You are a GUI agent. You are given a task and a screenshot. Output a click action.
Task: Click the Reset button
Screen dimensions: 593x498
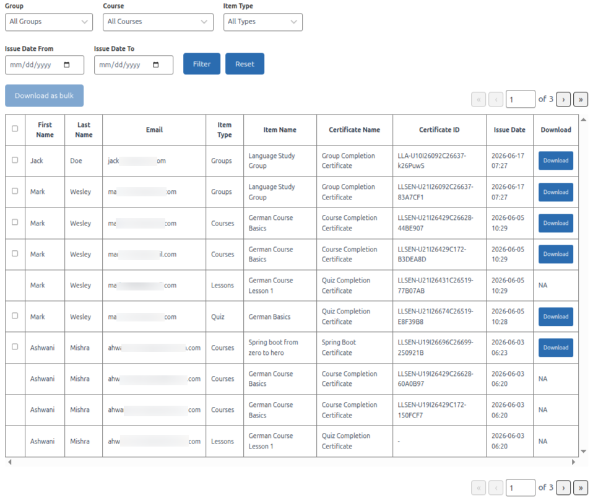point(245,64)
